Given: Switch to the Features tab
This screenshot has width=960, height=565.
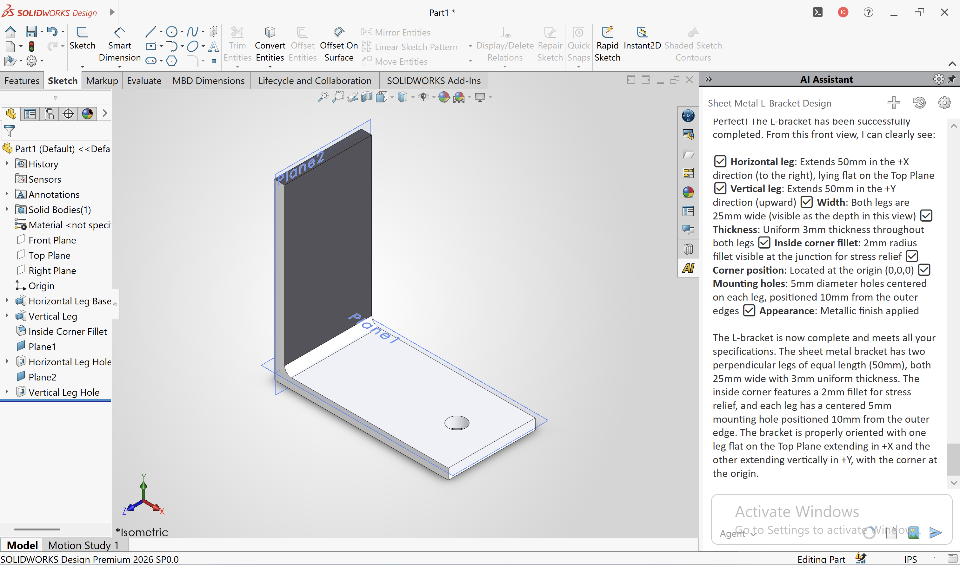Looking at the screenshot, I should [22, 81].
